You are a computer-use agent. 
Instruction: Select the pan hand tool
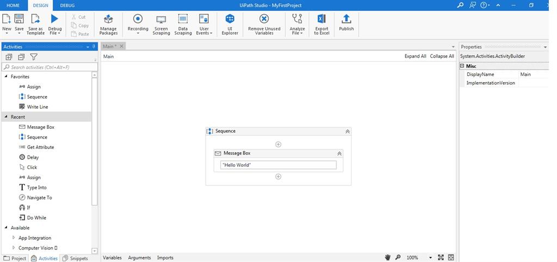click(x=387, y=258)
